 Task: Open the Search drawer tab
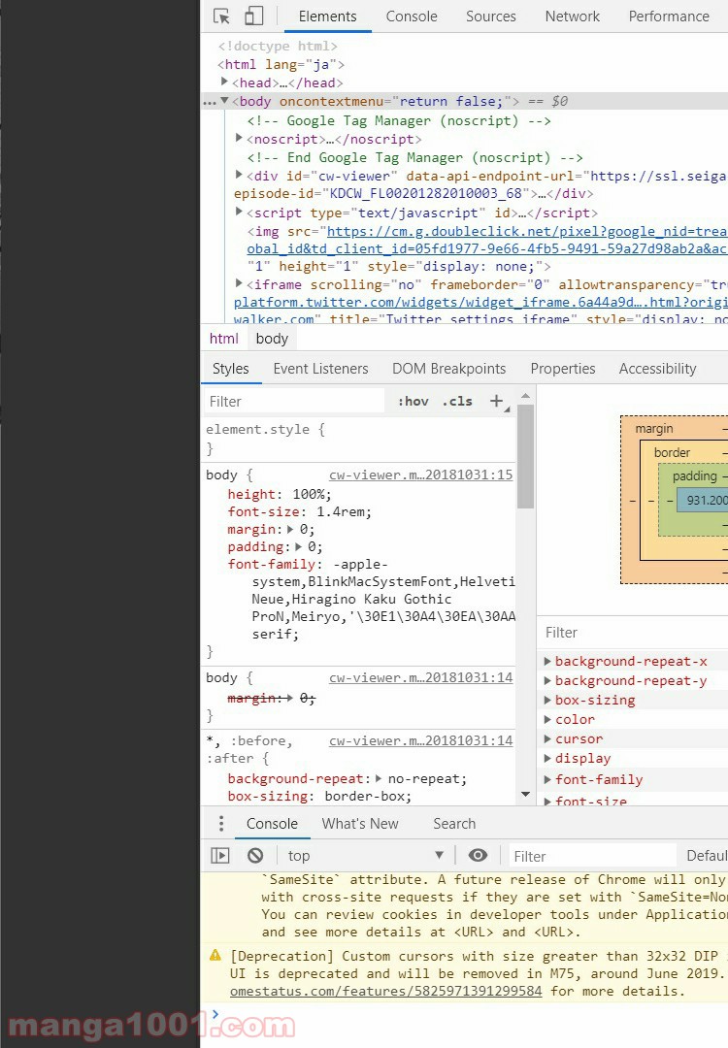pyautogui.click(x=454, y=824)
